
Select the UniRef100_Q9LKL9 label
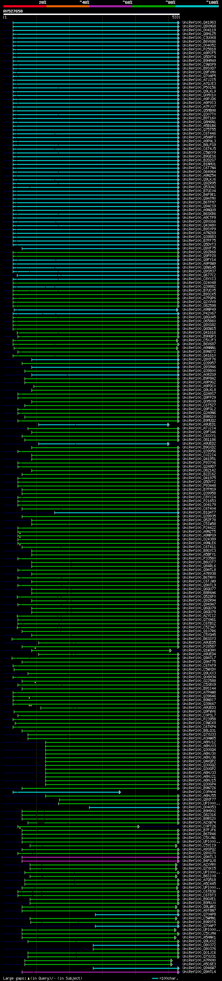click(199, 92)
